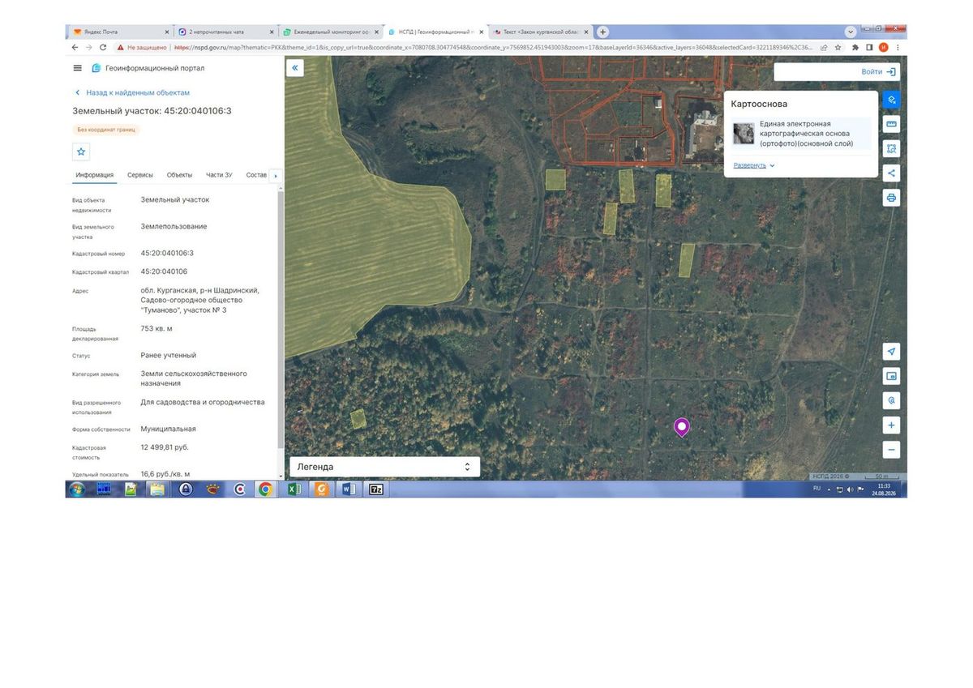Expand the Картооснова layer list via Развернуть

tap(754, 165)
